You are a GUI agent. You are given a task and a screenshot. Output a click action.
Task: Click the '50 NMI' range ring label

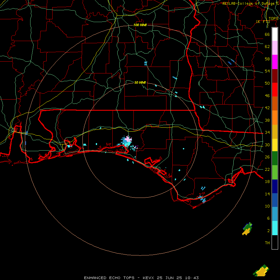pyautogui.click(x=140, y=82)
